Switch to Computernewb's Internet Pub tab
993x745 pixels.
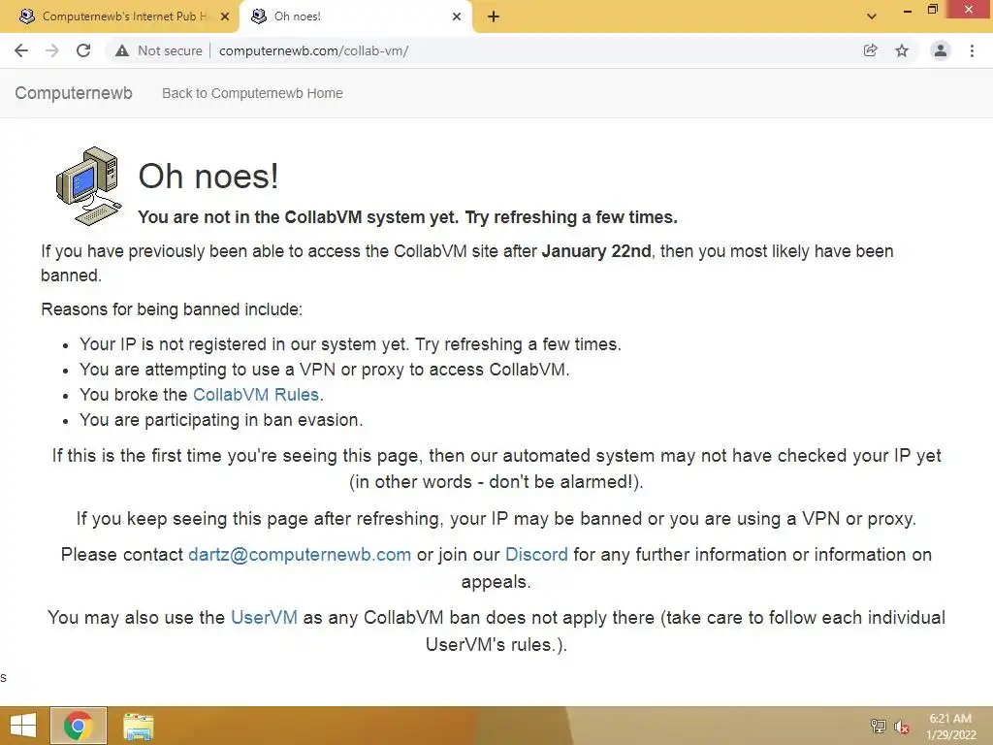[119, 16]
